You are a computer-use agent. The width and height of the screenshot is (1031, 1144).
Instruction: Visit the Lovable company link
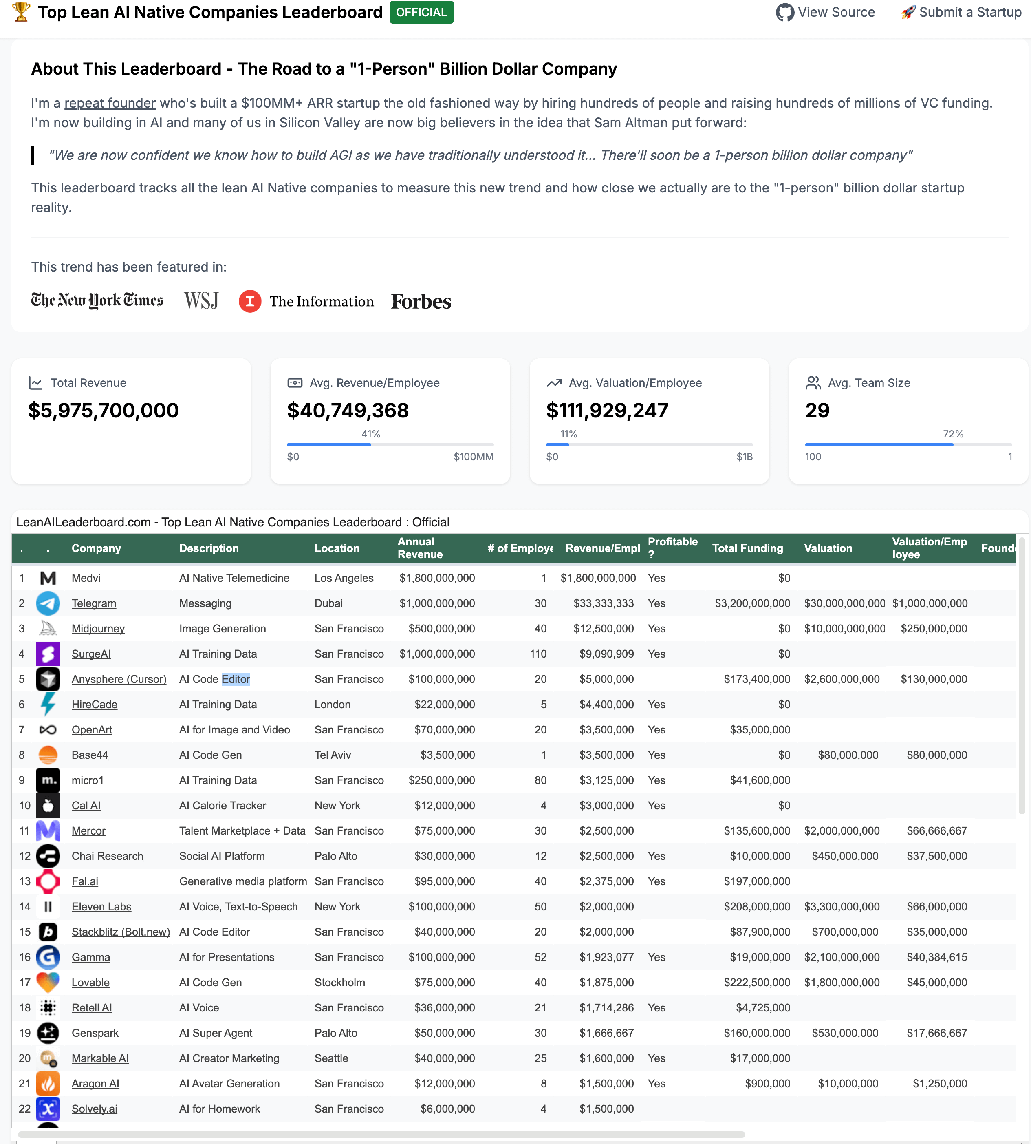90,983
